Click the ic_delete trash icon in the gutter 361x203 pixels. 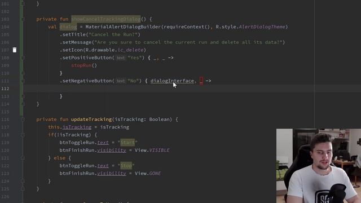click(15, 50)
